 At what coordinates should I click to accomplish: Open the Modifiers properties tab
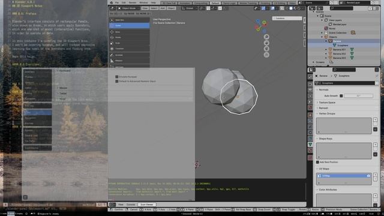pos(310,121)
